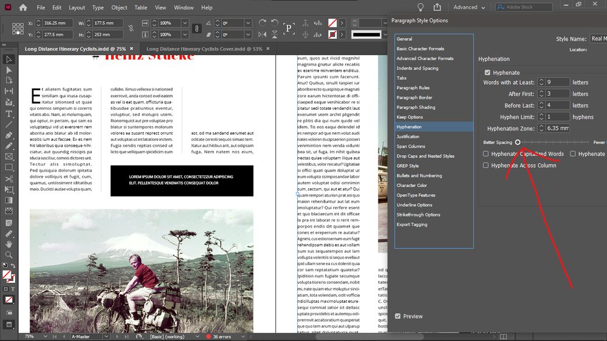Image resolution: width=607 pixels, height=341 pixels.
Task: Pick the Hand tool
Action: pos(9,244)
